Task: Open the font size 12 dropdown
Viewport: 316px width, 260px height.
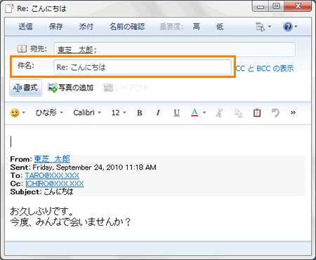Action: pyautogui.click(x=119, y=113)
